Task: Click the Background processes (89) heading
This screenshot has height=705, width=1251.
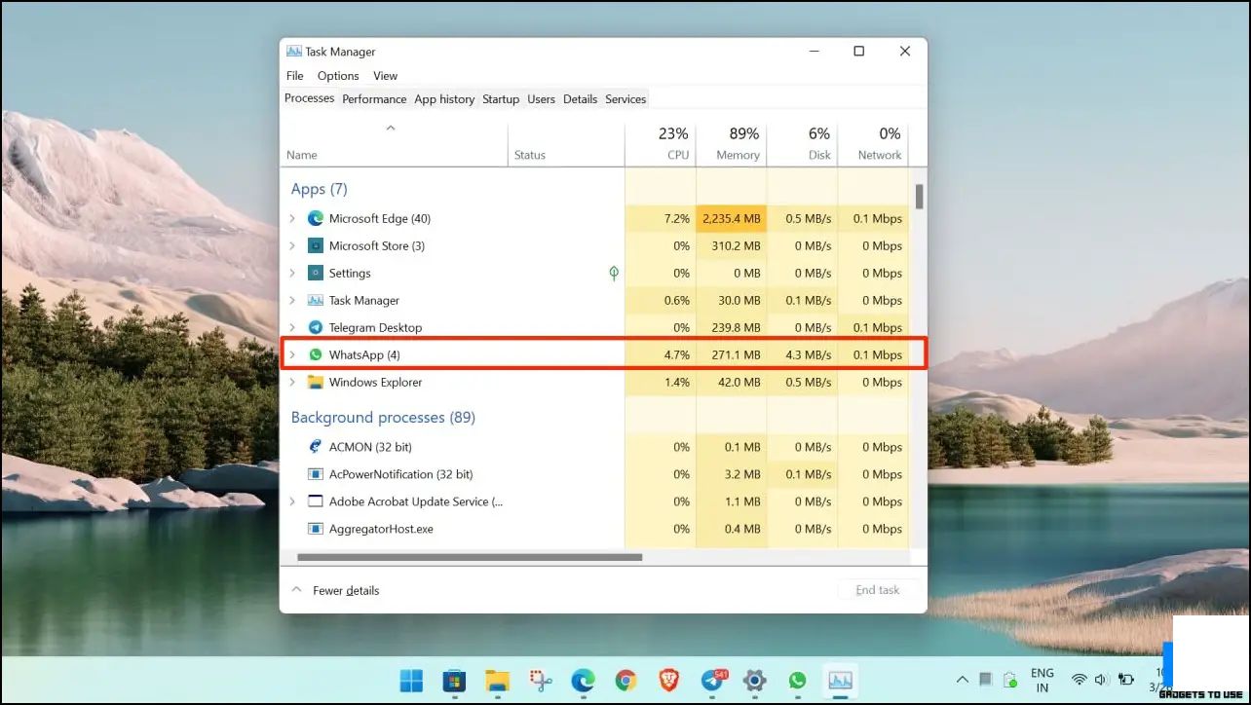Action: [383, 417]
